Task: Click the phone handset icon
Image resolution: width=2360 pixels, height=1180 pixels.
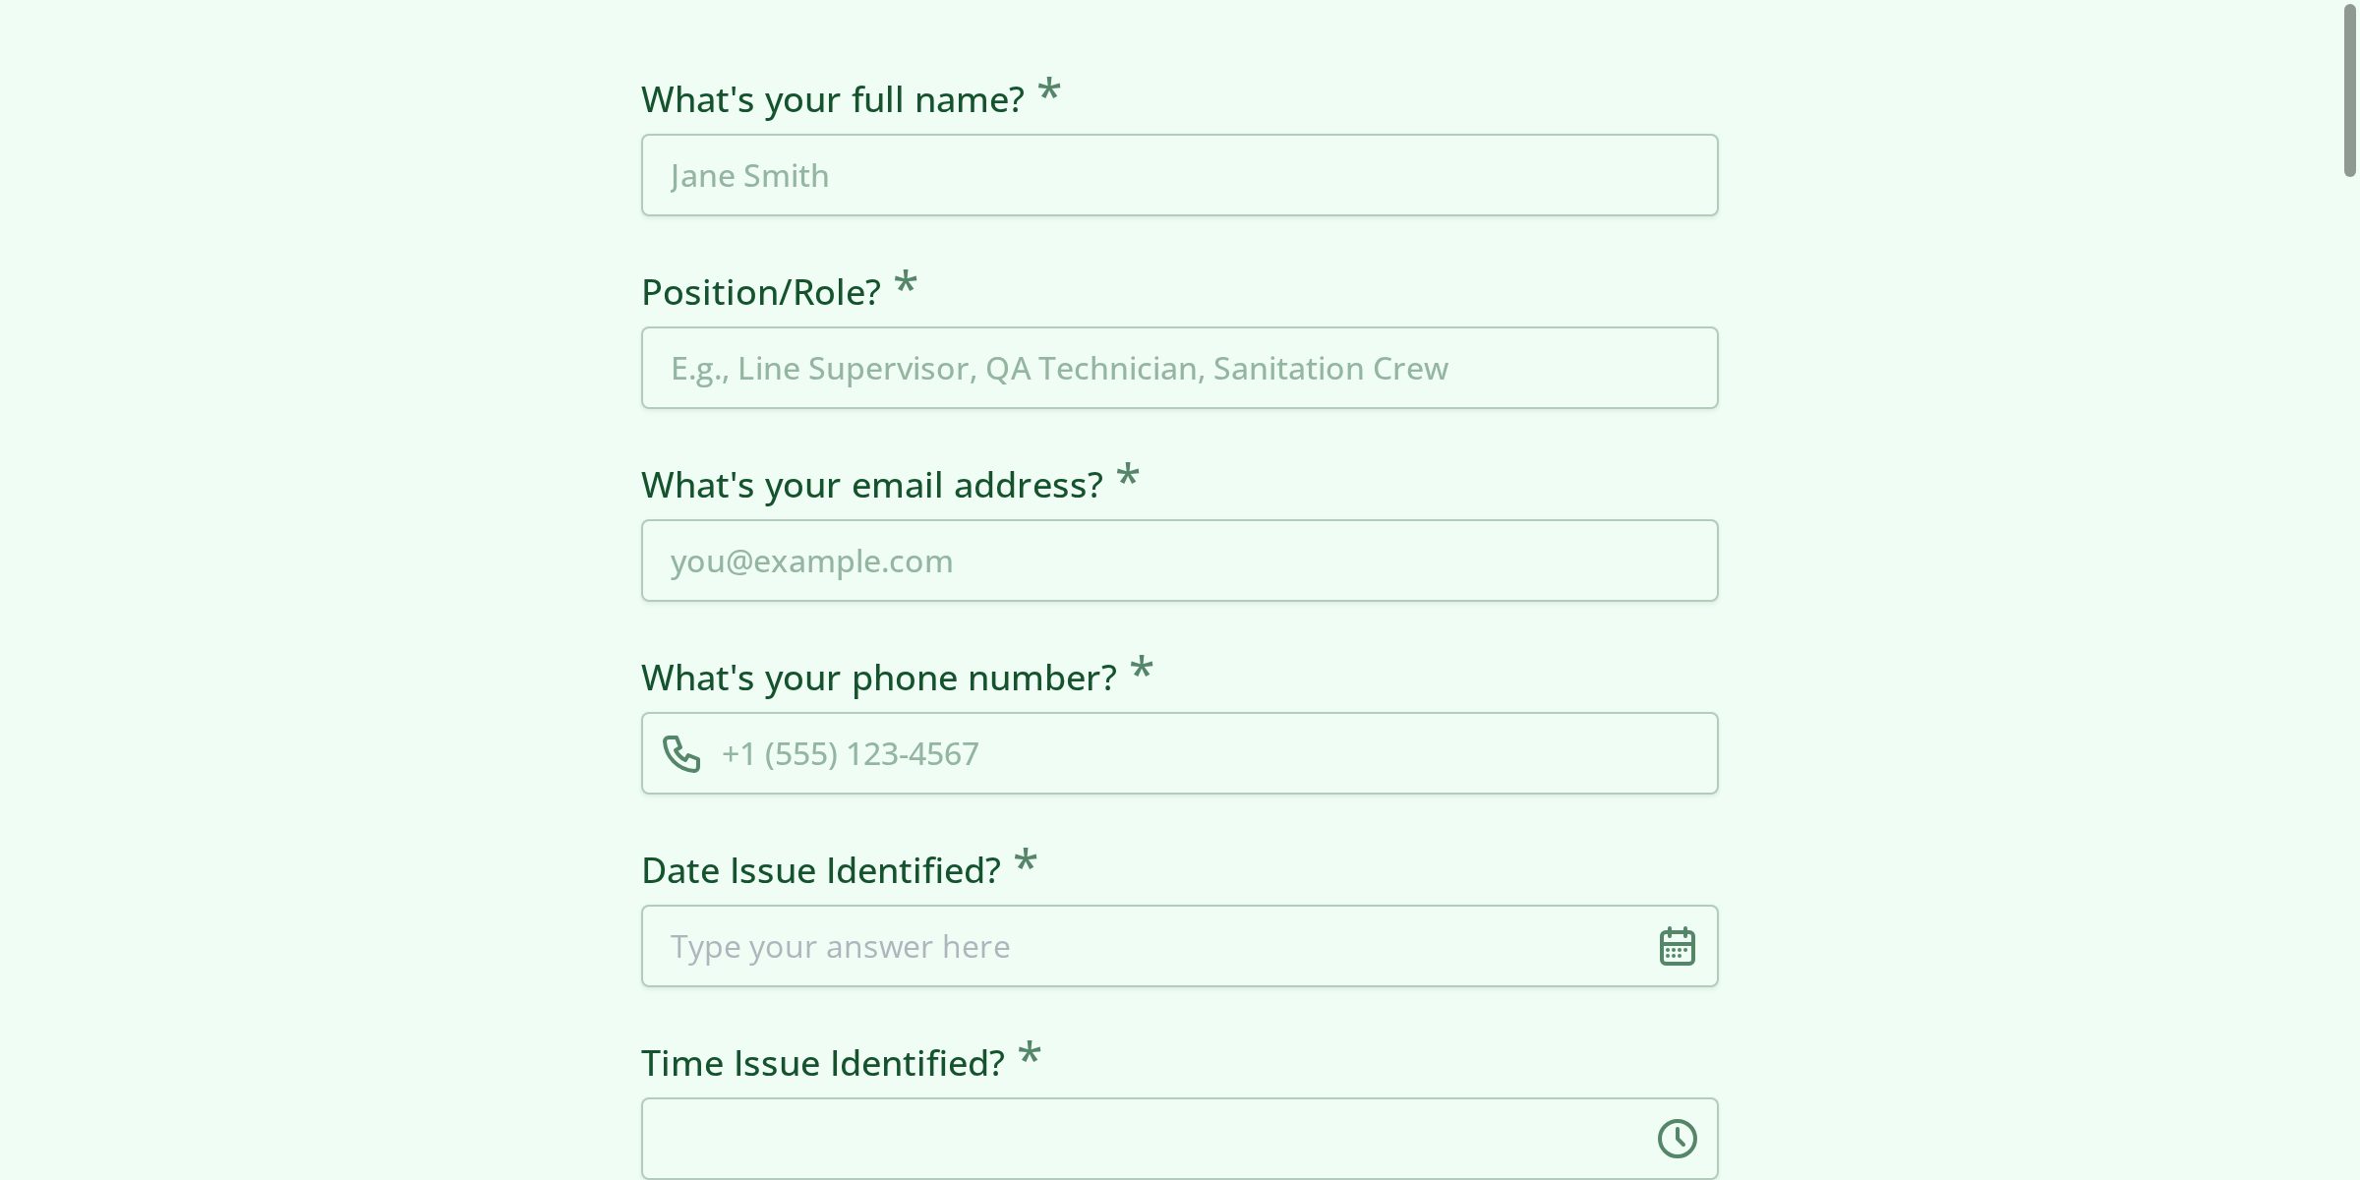Action: tap(681, 754)
